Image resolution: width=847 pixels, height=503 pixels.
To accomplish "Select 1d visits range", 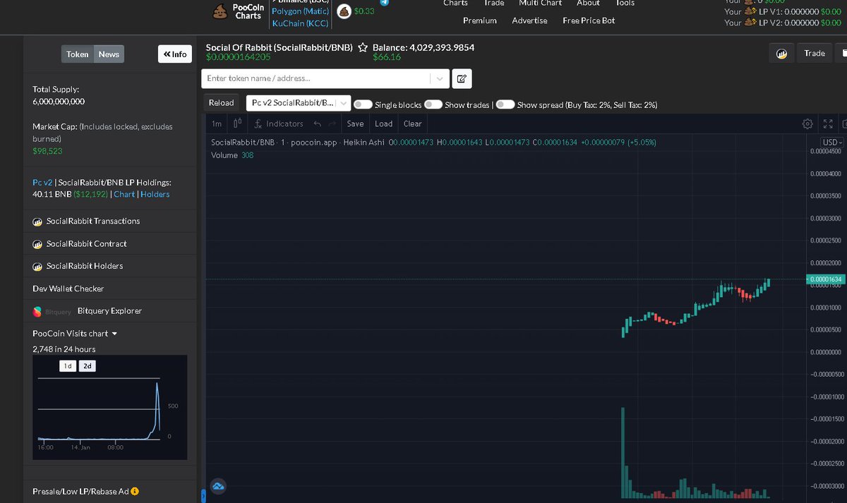I will click(68, 366).
